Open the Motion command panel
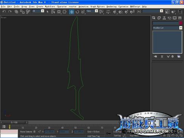 [x=170, y=18]
